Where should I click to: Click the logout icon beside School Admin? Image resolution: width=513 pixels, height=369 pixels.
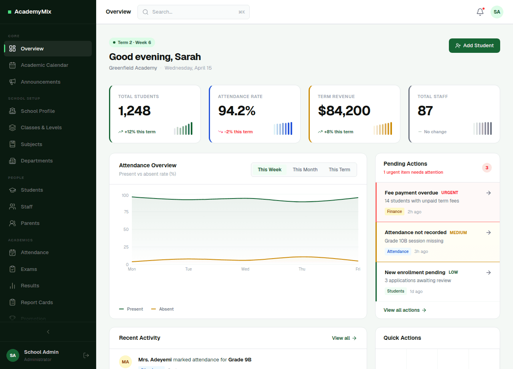(86, 355)
